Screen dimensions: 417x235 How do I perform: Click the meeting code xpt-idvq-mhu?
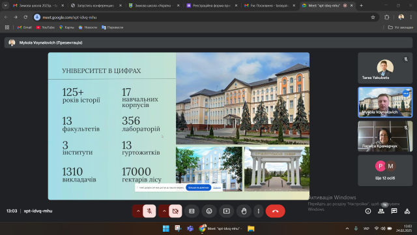click(38, 211)
